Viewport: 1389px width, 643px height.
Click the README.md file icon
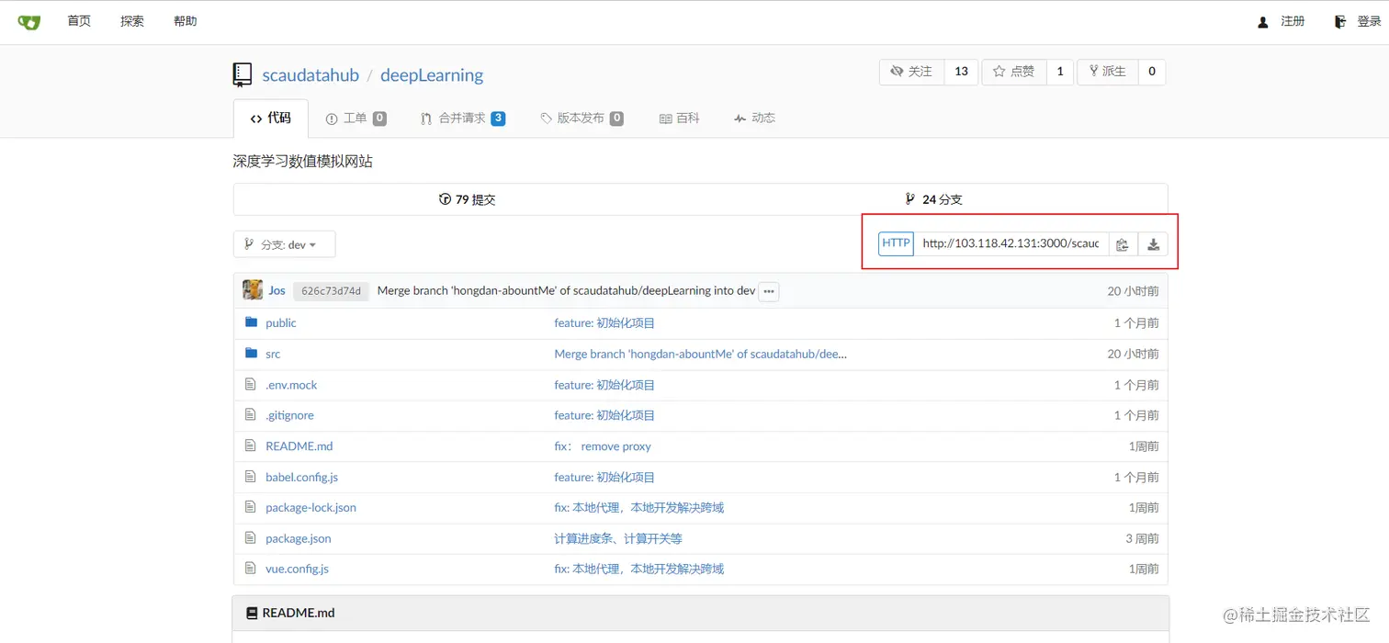250,446
